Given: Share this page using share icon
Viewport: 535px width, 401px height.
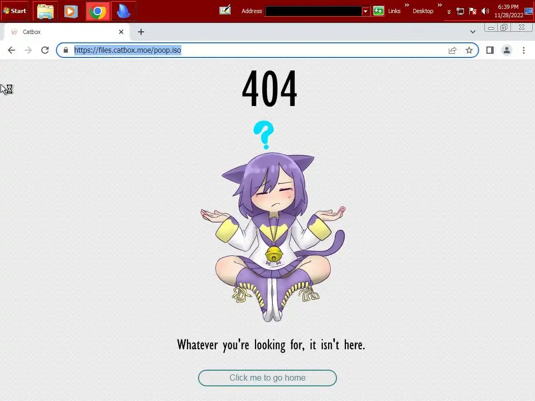Looking at the screenshot, I should tap(452, 51).
